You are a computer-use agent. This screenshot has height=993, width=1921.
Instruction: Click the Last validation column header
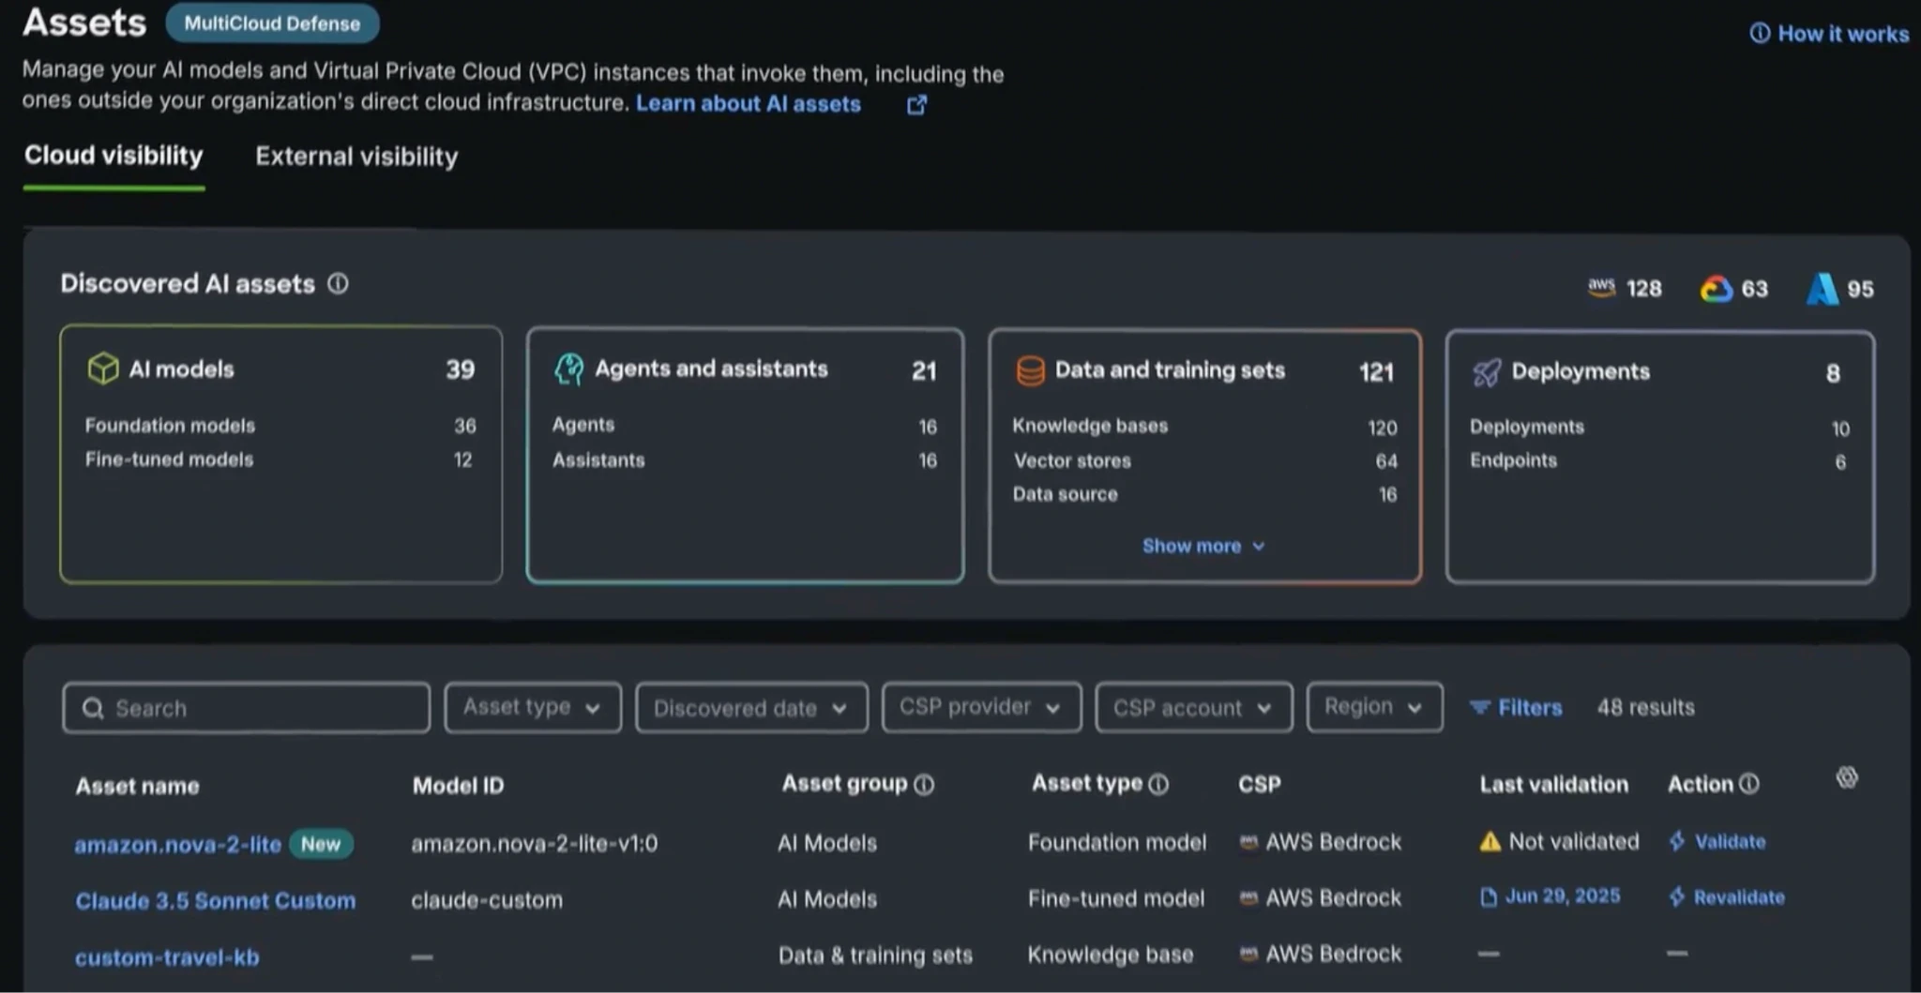click(x=1553, y=784)
